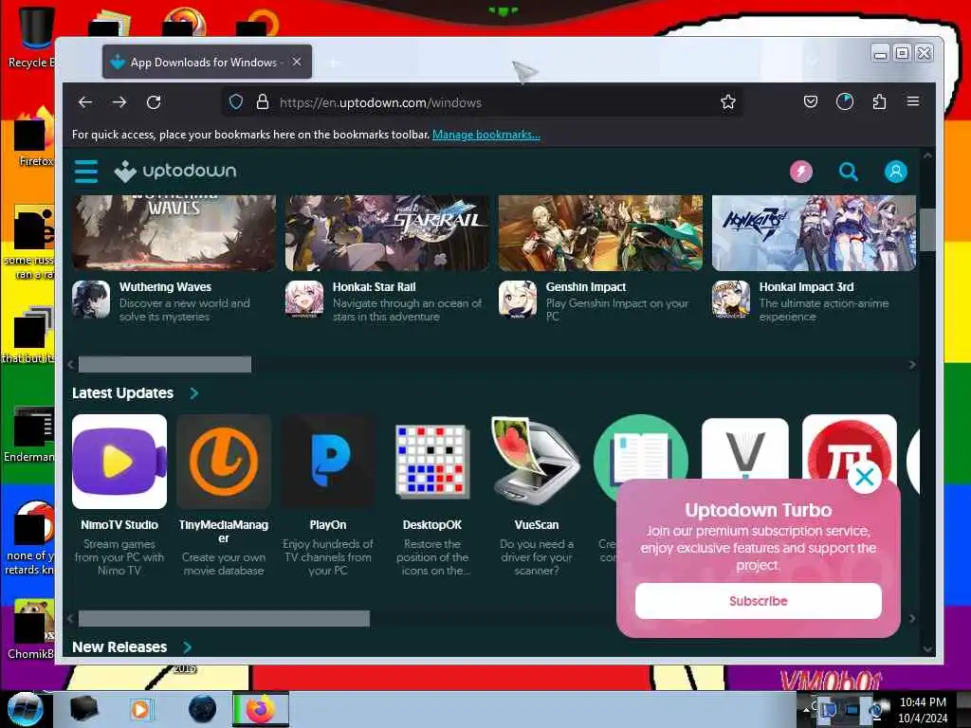
Task: Go to the Uptodown home logo
Action: 175,172
